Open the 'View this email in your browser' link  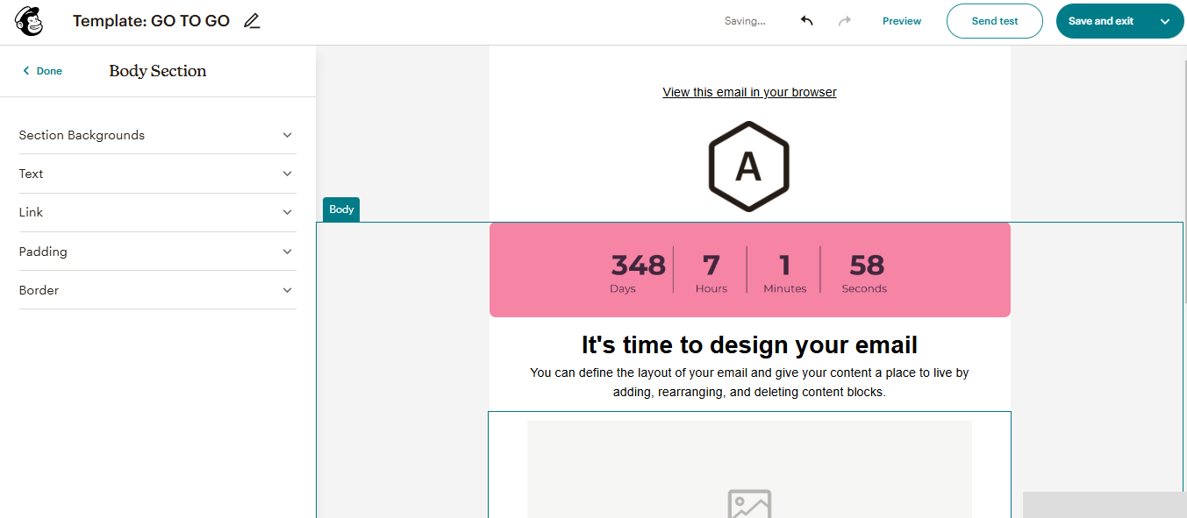748,91
